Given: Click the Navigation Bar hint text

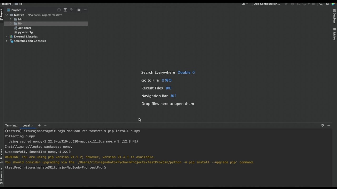Looking at the screenshot, I should 154,96.
